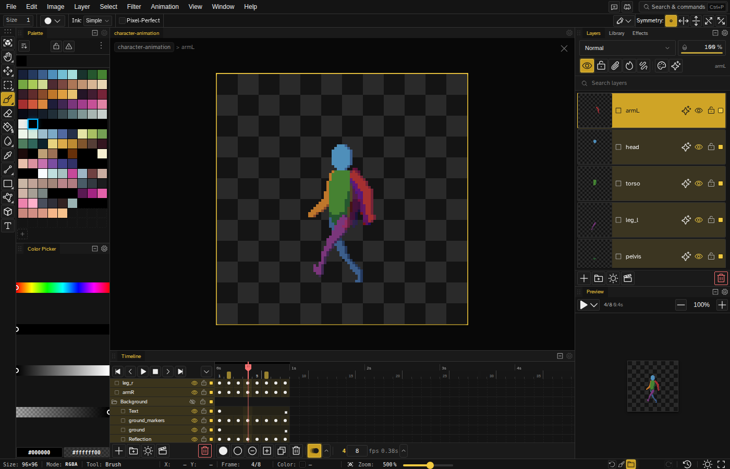The width and height of the screenshot is (730, 469).
Task: Open the Filter menu
Action: point(134,7)
